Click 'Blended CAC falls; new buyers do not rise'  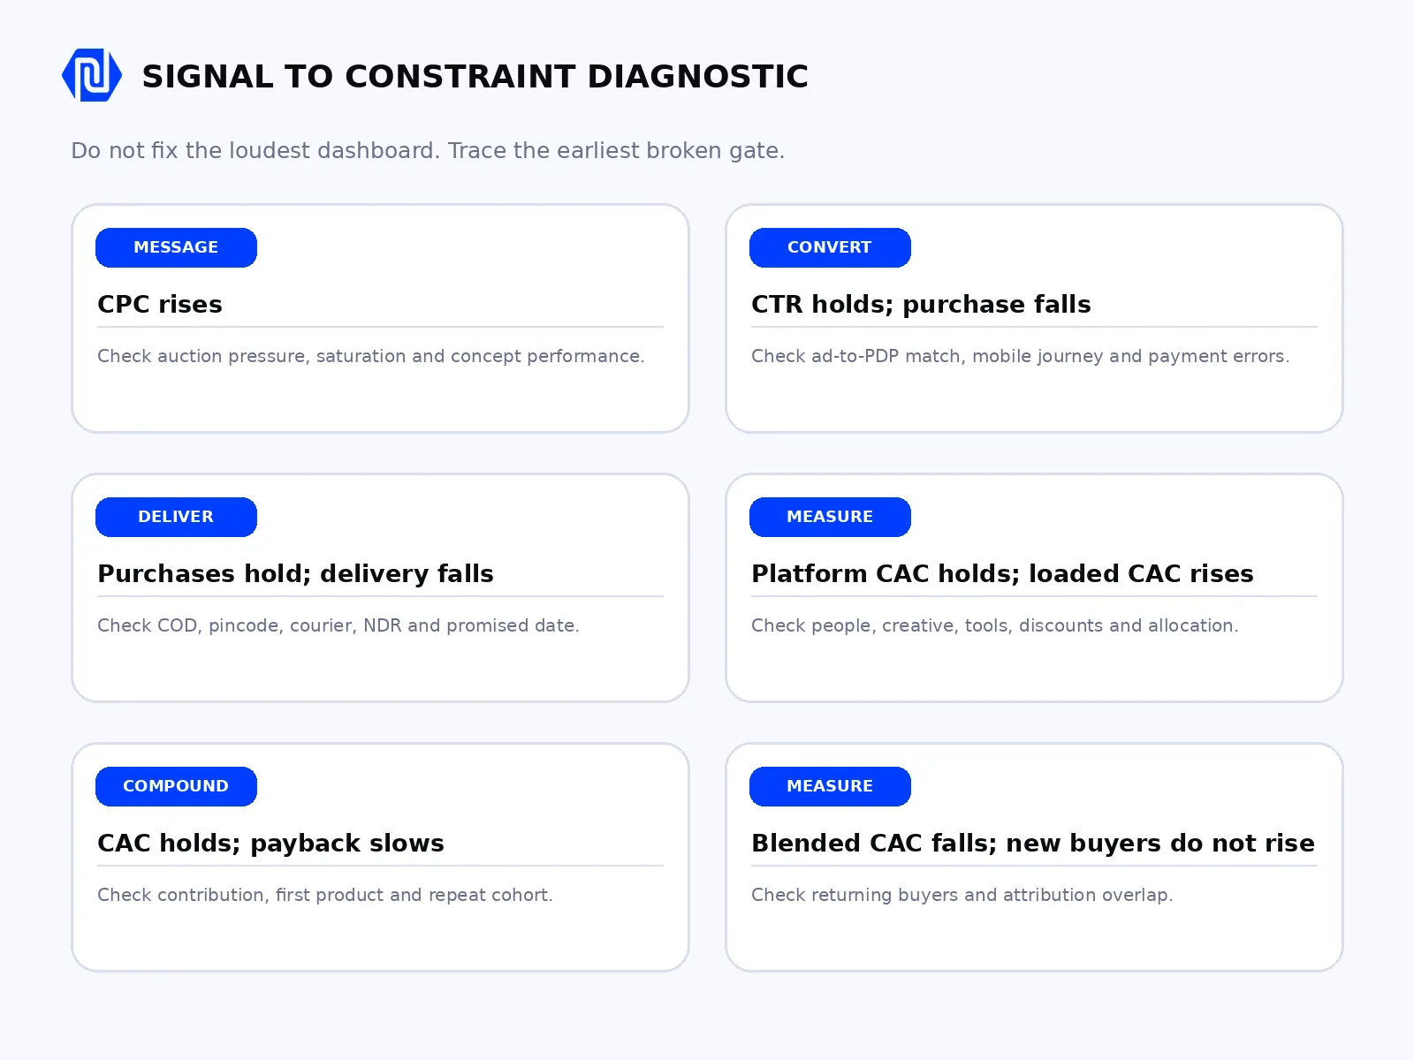pyautogui.click(x=1033, y=843)
